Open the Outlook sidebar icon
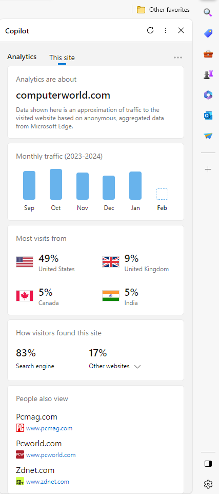219x494 pixels. 208,116
